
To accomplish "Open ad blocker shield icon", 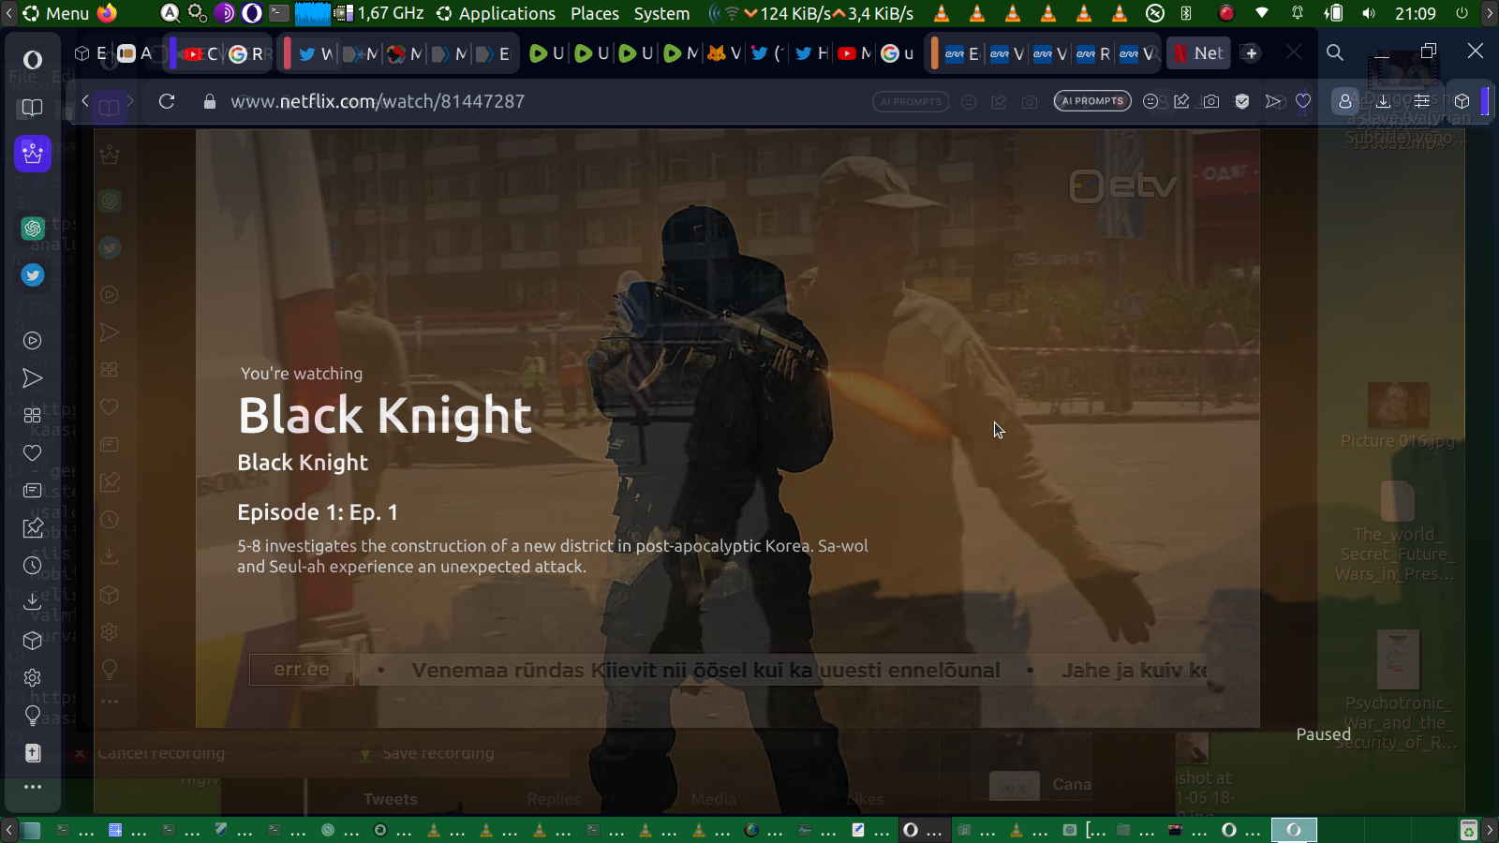I will pyautogui.click(x=1242, y=101).
